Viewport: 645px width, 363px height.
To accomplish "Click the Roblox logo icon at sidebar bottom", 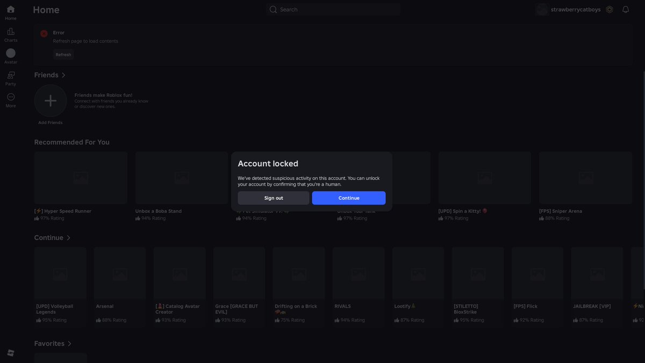I will 11,353.
